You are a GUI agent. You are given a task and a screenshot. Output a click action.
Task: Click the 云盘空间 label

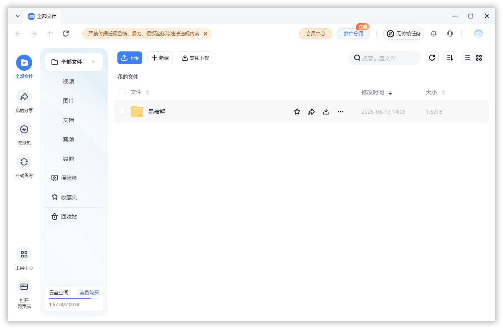59,292
